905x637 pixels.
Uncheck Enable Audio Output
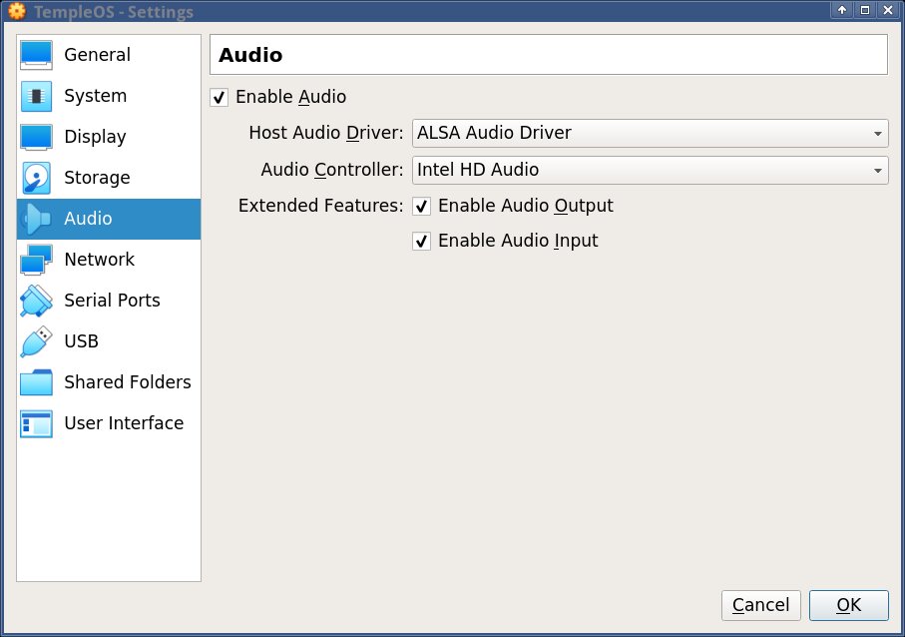pos(422,206)
